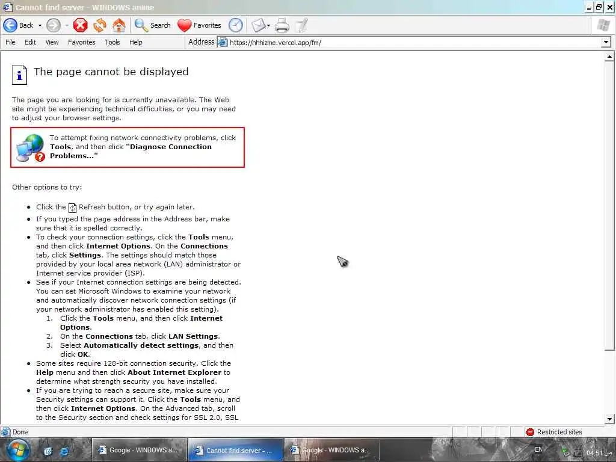The height and width of the screenshot is (462, 616).
Task: Open the File menu
Action: [x=10, y=42]
